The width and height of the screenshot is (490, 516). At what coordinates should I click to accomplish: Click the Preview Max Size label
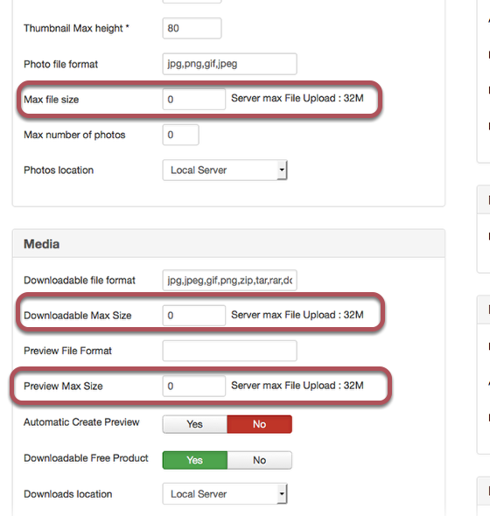click(63, 386)
